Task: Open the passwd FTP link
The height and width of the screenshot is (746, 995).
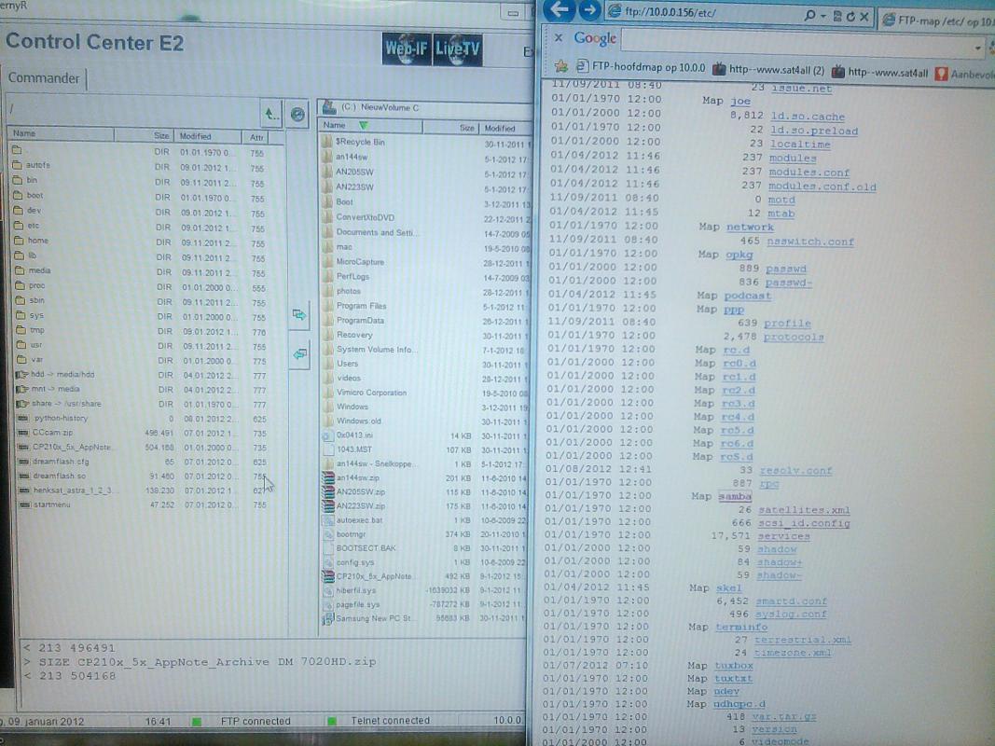Action: (785, 269)
